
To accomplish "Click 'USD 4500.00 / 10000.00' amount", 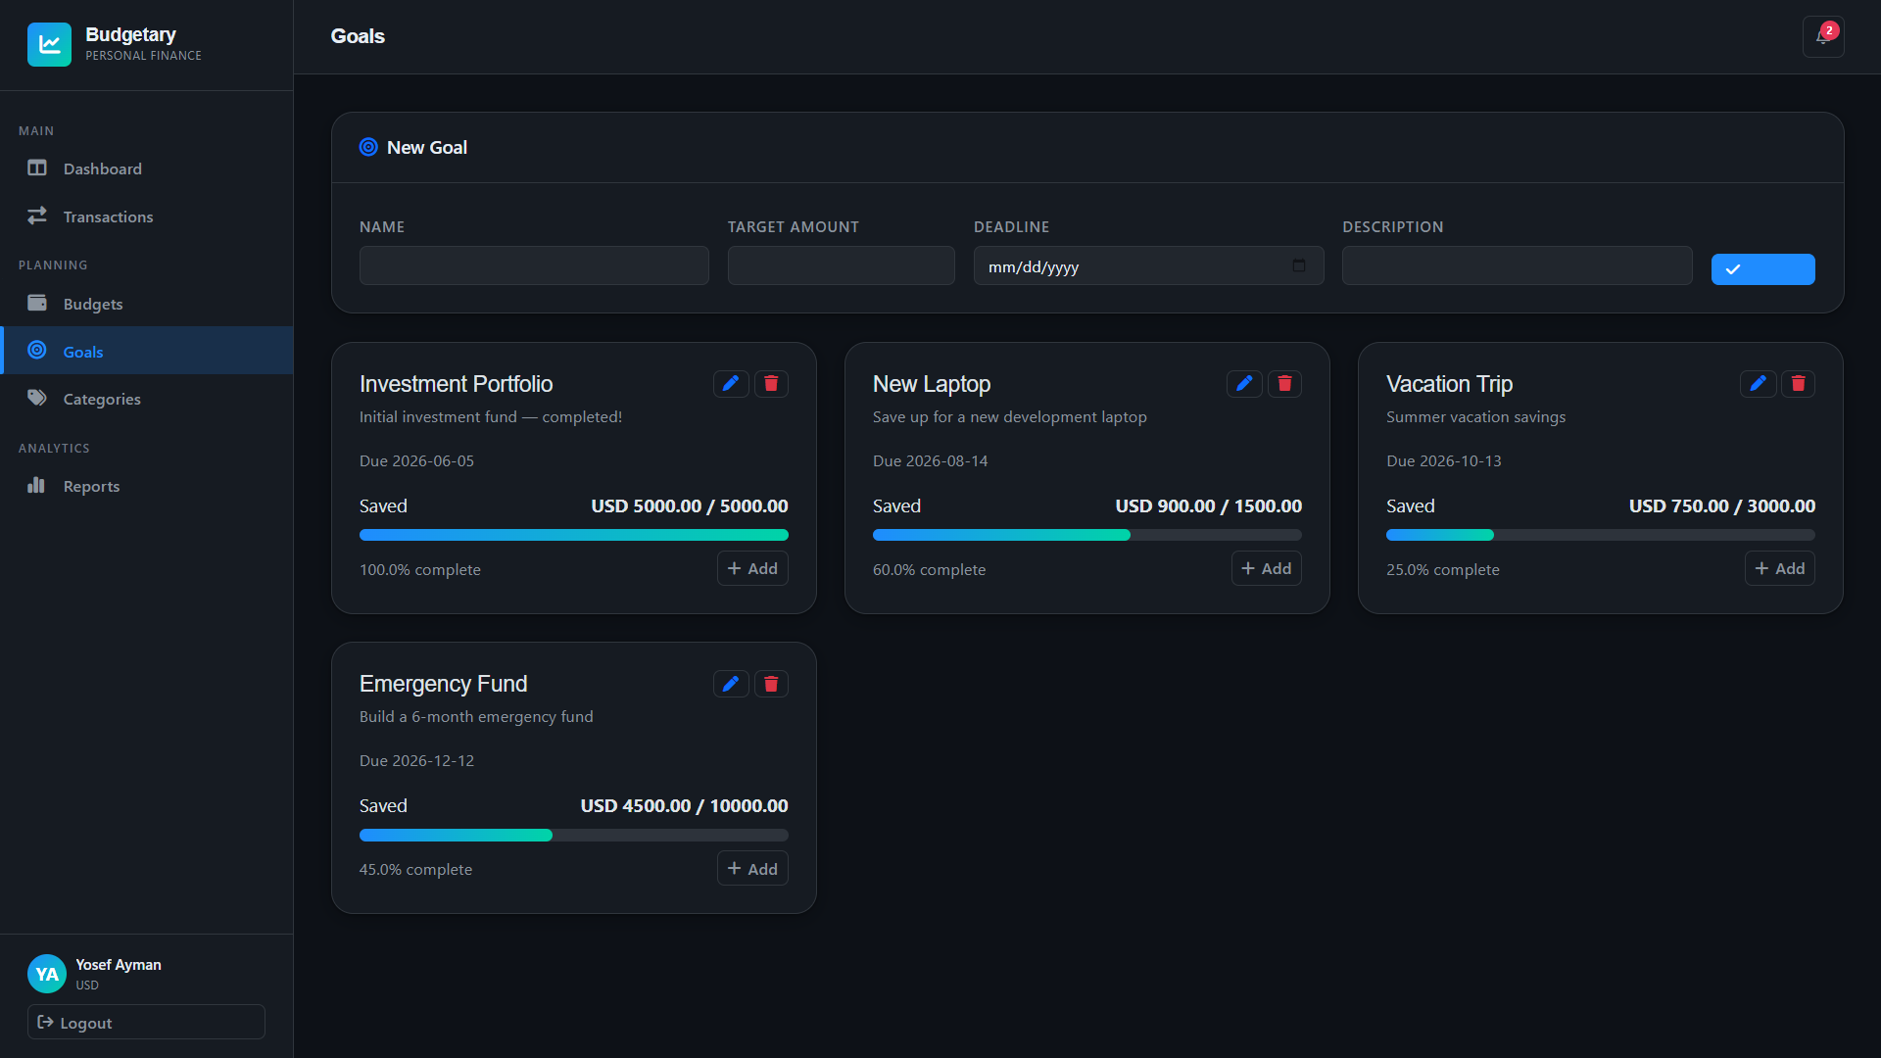I will [684, 805].
